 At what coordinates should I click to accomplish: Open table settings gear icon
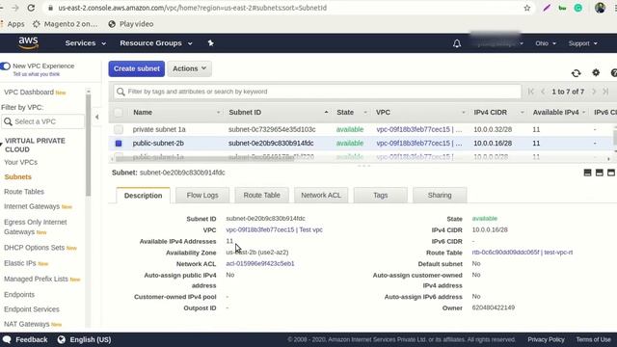click(x=596, y=72)
